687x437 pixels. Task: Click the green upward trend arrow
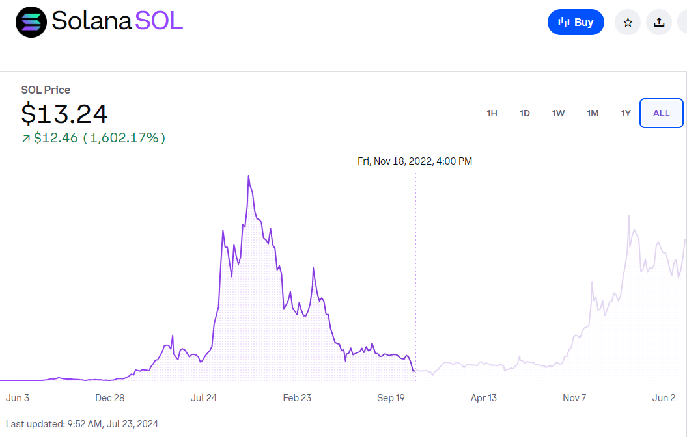coord(26,139)
